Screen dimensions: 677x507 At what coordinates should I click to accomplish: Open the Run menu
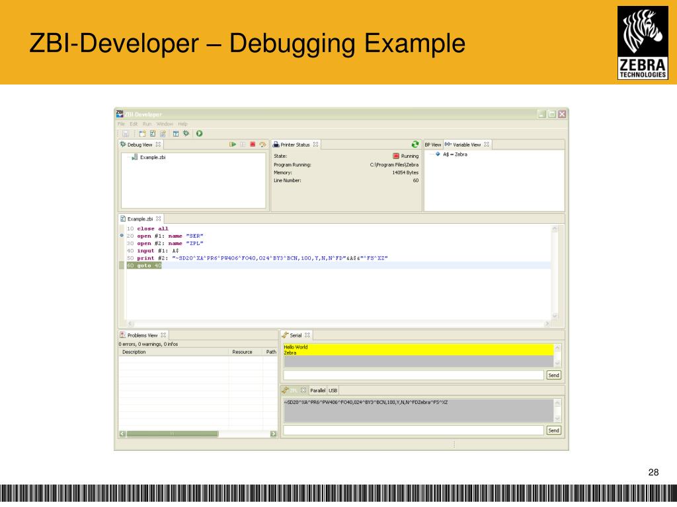[147, 123]
